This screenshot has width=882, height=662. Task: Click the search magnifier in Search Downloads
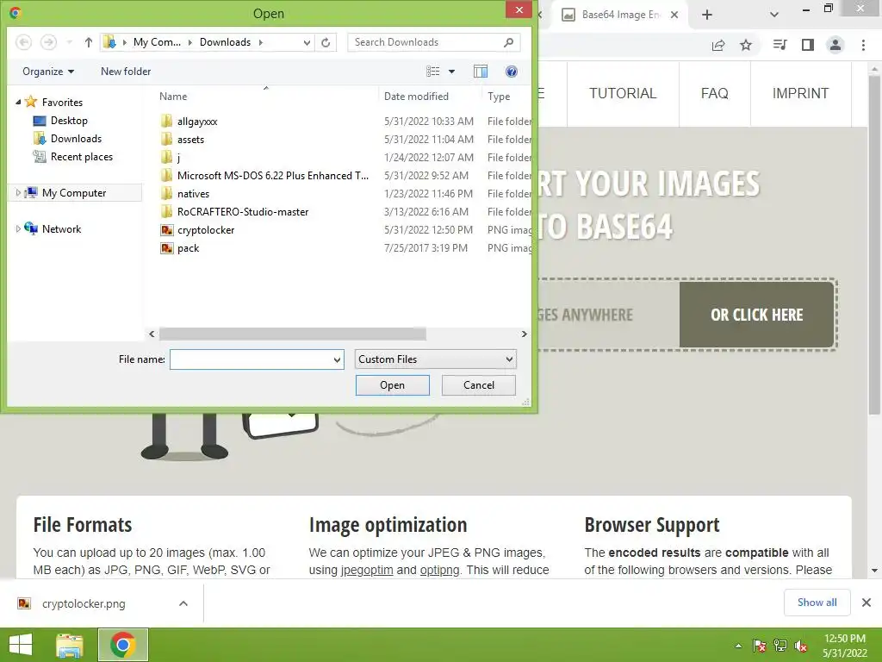[x=508, y=42]
